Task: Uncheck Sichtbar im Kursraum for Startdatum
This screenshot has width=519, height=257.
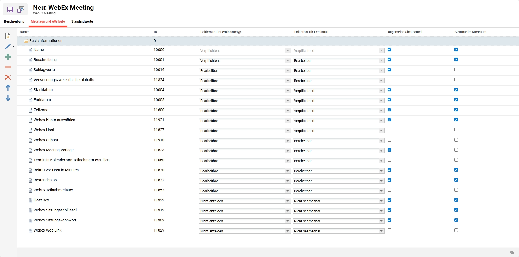Action: coord(456,90)
